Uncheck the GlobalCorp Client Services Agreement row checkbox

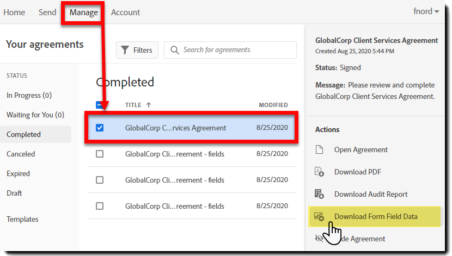[100, 128]
